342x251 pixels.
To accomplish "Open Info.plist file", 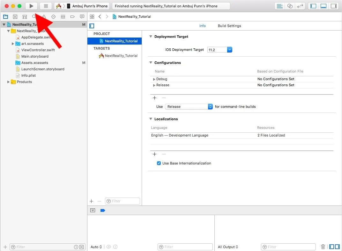I will [x=28, y=75].
